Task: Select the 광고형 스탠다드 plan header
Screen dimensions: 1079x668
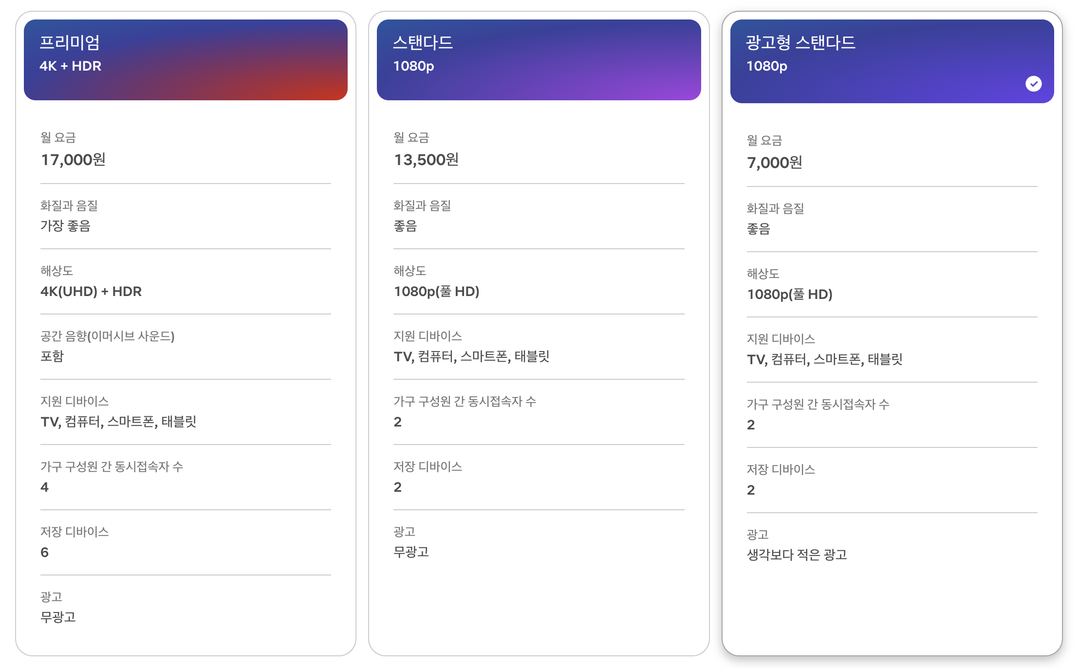Action: (x=891, y=60)
